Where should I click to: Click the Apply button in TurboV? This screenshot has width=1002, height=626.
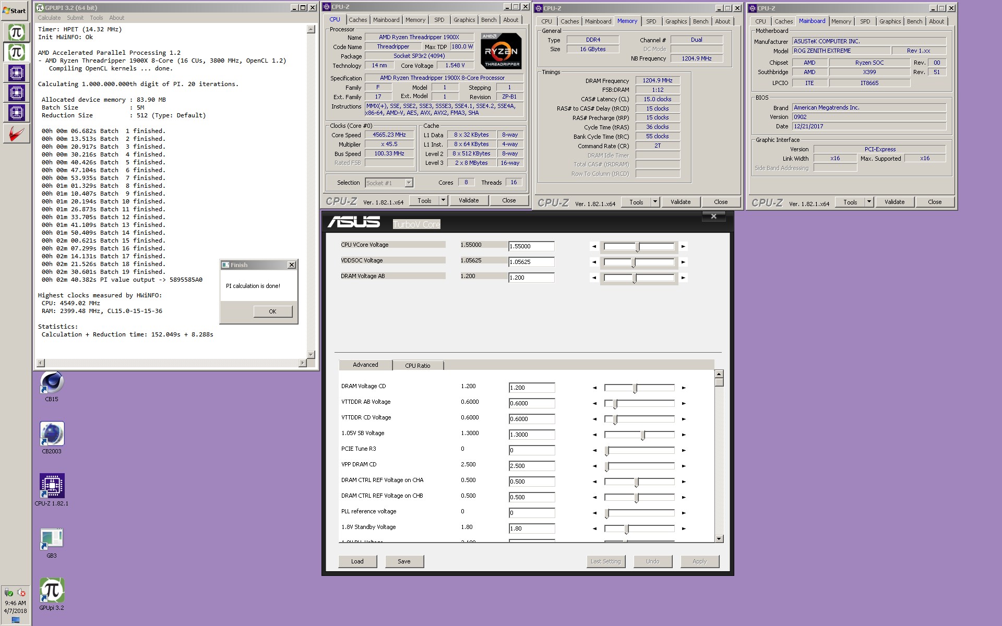click(700, 561)
